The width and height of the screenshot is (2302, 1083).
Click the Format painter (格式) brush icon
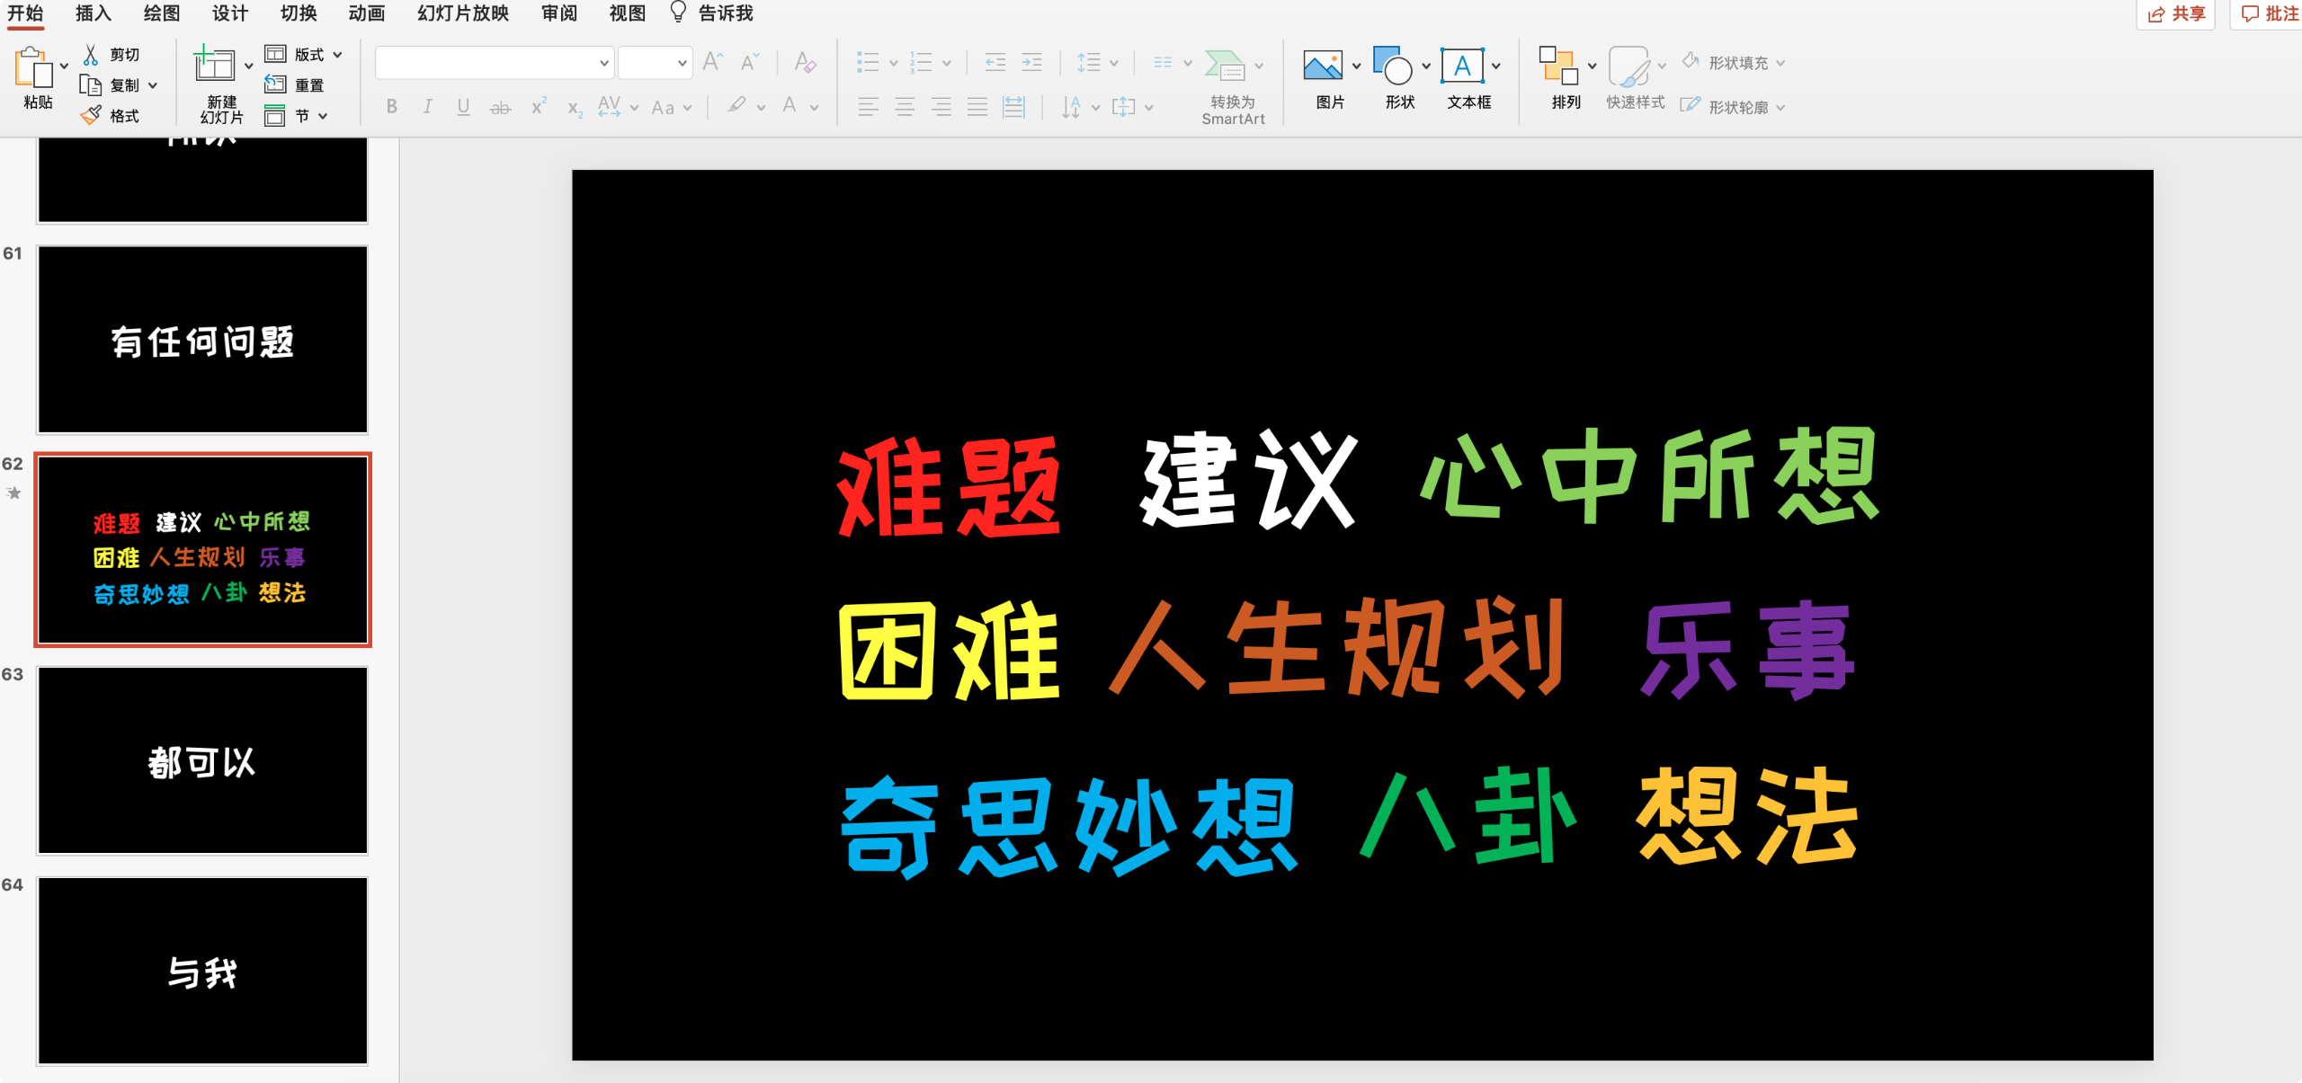pos(91,116)
